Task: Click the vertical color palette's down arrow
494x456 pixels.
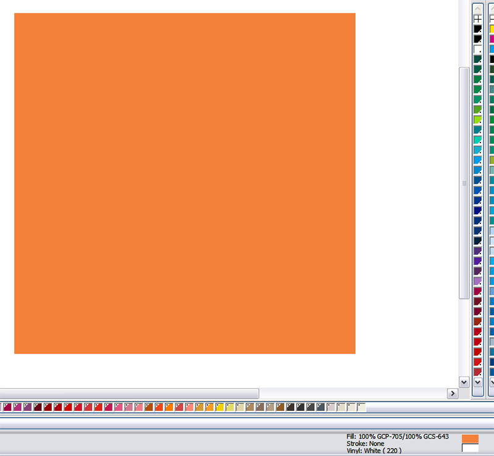Action: click(x=477, y=383)
